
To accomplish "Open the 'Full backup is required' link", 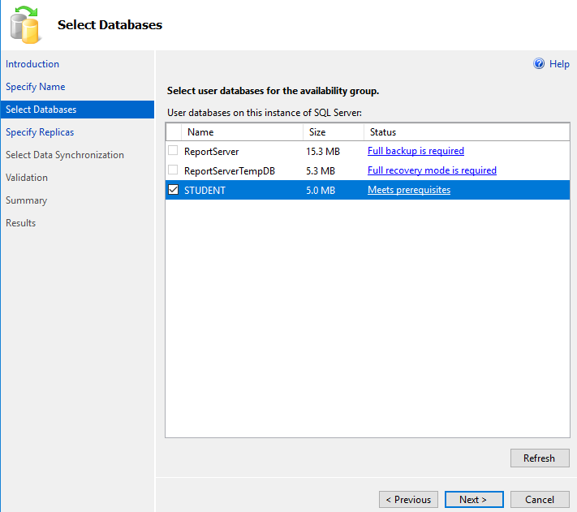I will coord(416,151).
